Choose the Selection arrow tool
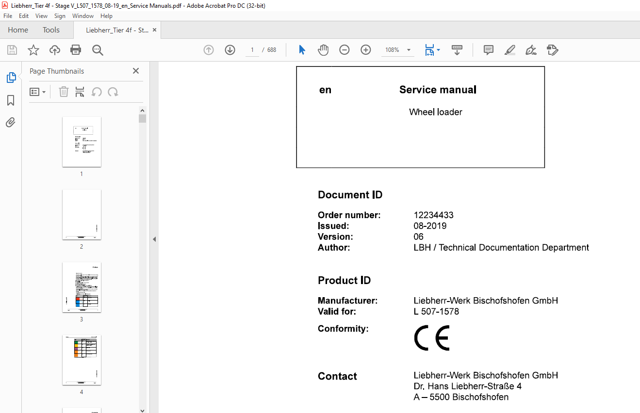 click(x=302, y=50)
